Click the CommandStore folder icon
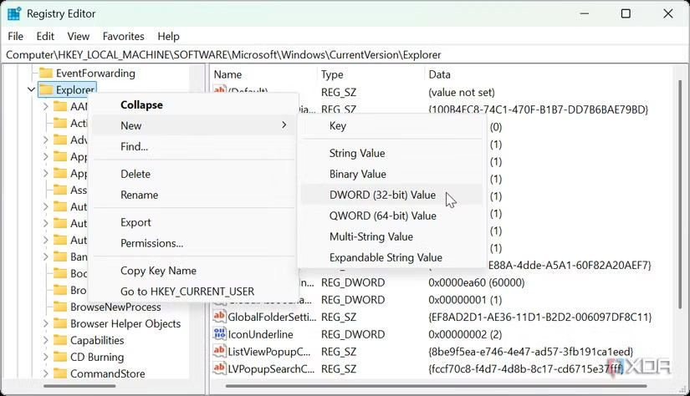690x396 pixels. coord(60,373)
